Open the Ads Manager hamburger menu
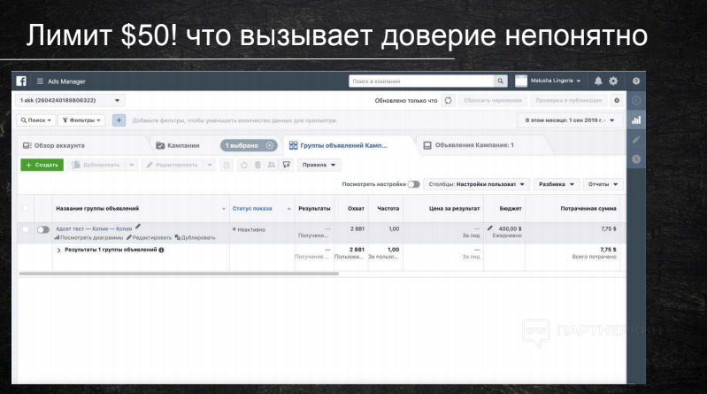 point(40,81)
